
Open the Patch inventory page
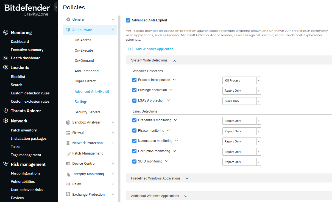[24, 130]
